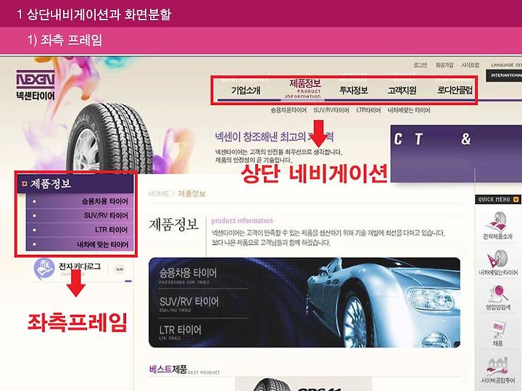
Task: Click the 로그인 link
Action: (420, 65)
